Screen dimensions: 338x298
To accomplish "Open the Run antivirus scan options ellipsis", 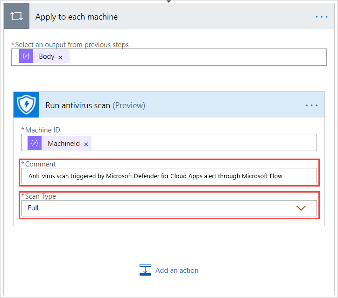I will tap(311, 105).
